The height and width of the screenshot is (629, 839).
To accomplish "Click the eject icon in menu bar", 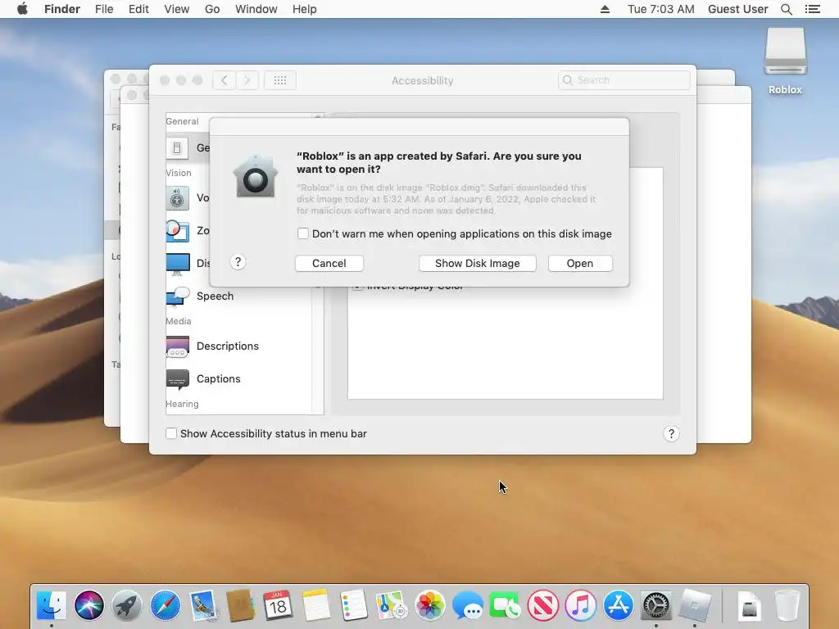I will (605, 9).
